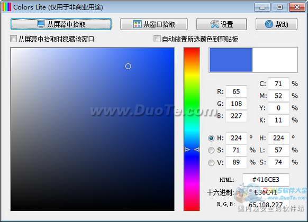Click the white previous color swatch
308x222 pixels.
tap(275, 60)
